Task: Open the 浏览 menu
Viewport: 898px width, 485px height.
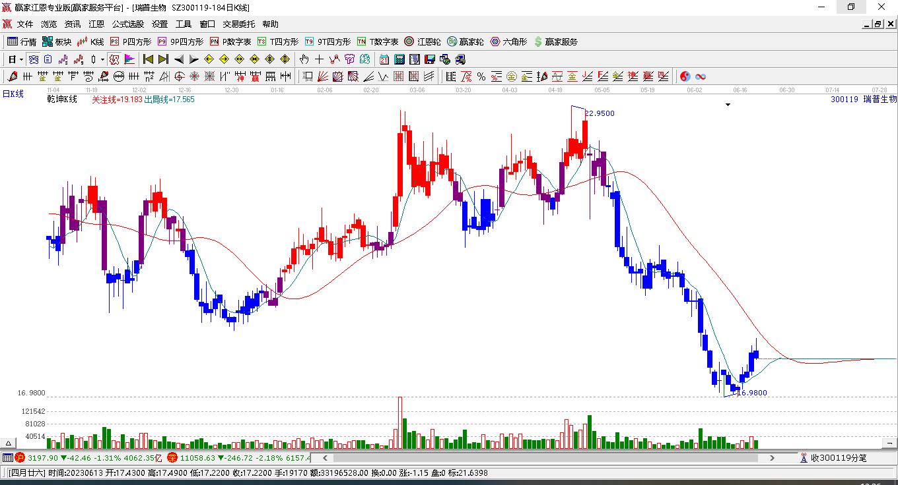Action: 49,24
